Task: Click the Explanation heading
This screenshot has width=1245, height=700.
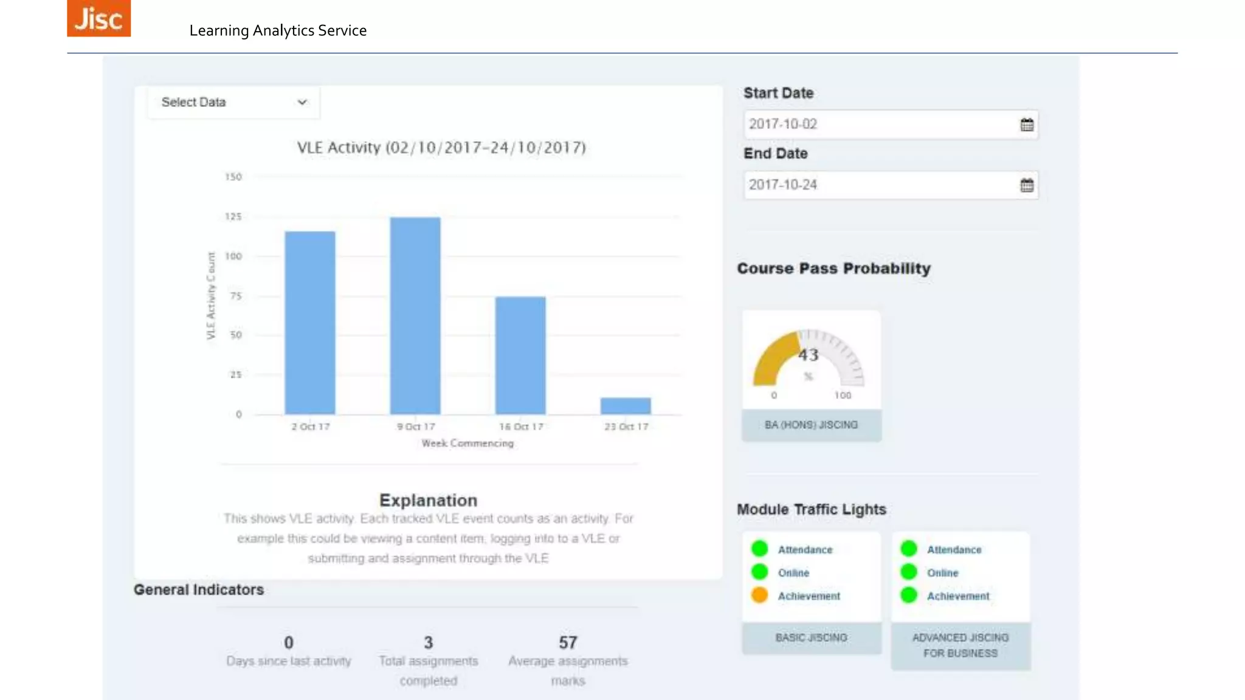Action: coord(428,500)
